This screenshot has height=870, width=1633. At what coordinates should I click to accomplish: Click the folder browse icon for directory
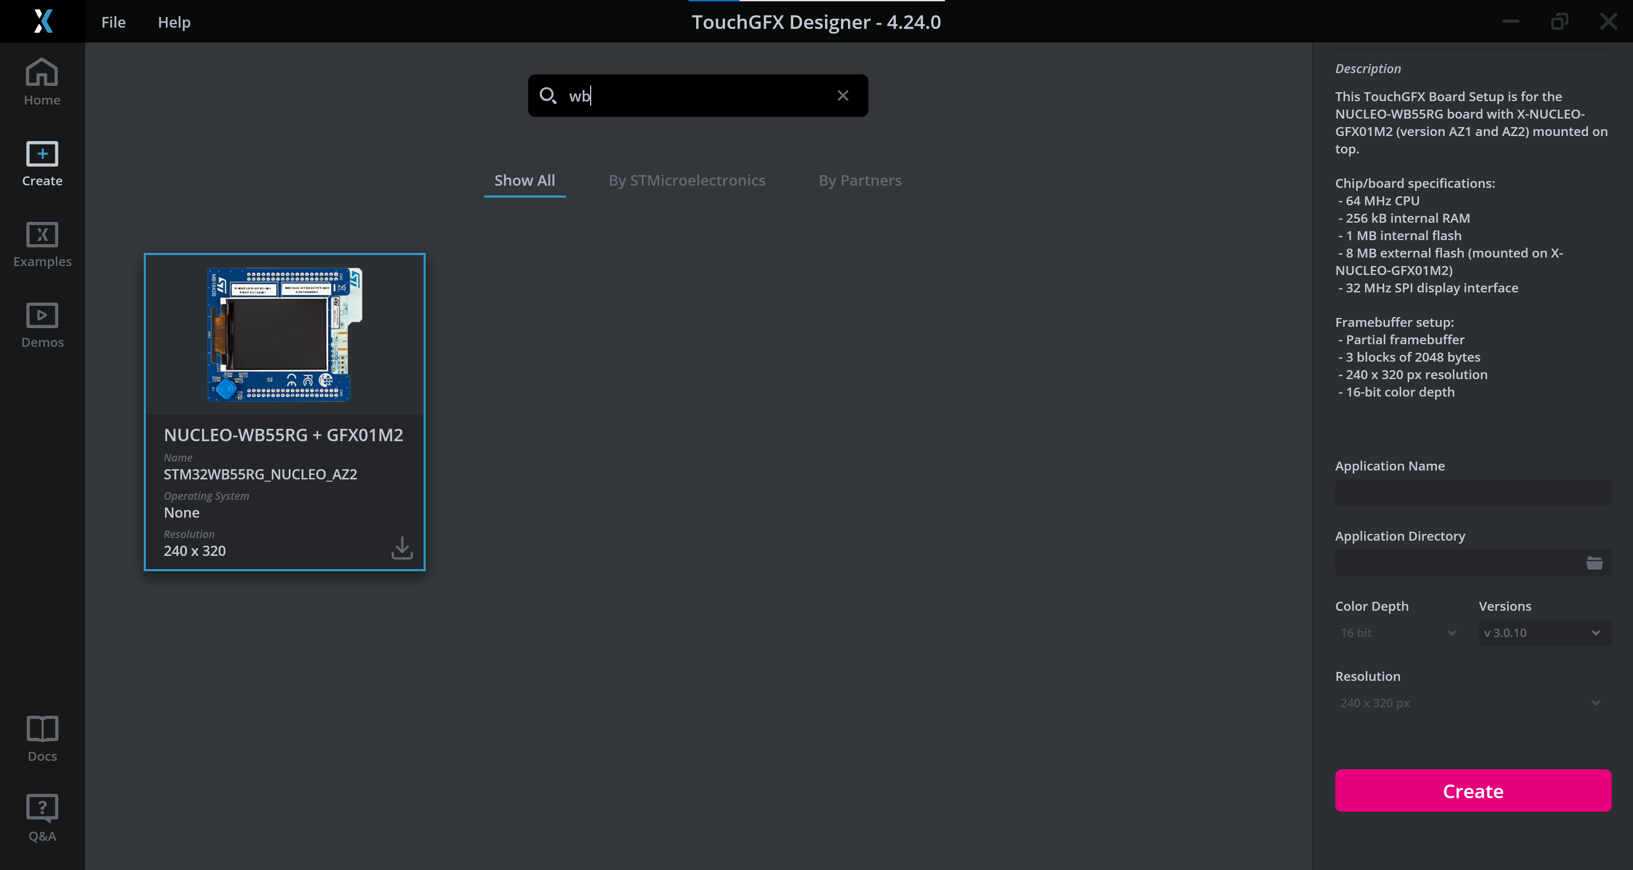1594,563
